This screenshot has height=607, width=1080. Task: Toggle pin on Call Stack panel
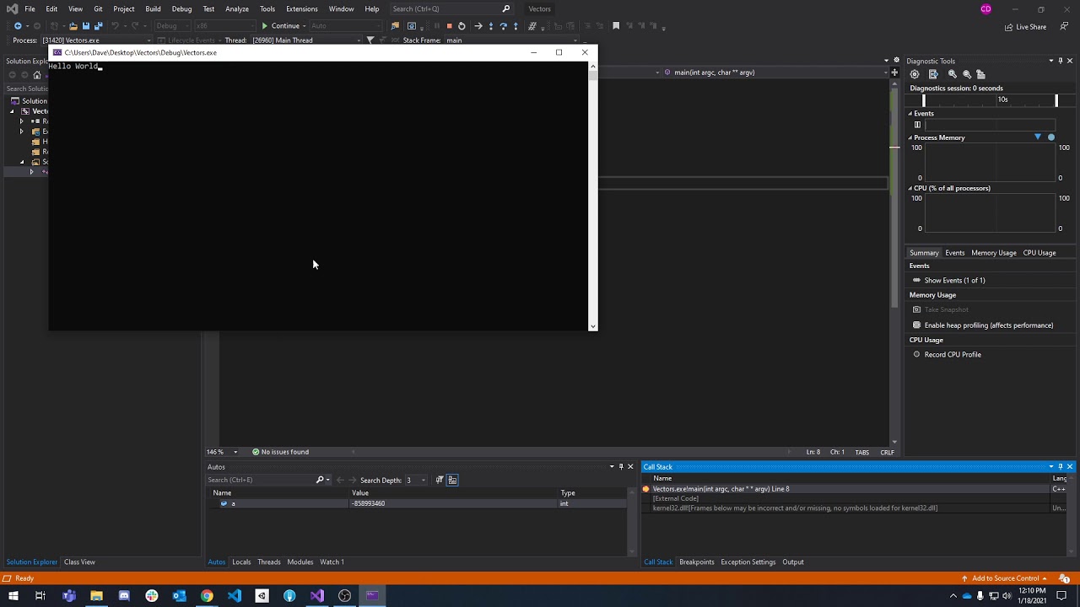click(x=1061, y=467)
